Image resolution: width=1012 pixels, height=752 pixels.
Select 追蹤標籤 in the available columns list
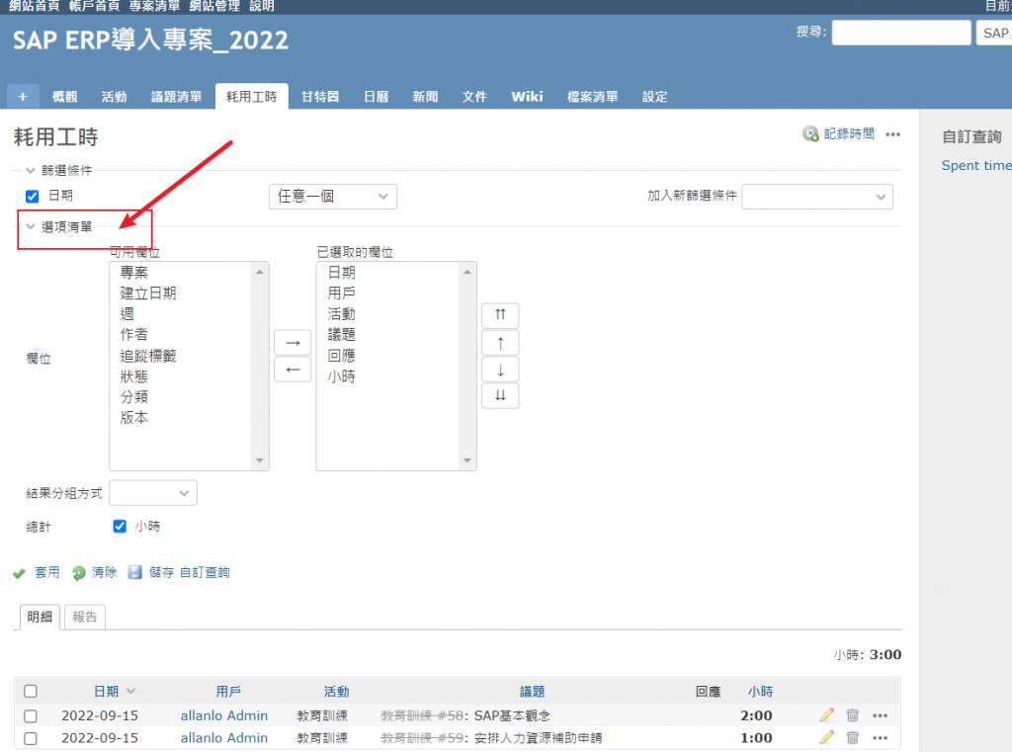[148, 356]
